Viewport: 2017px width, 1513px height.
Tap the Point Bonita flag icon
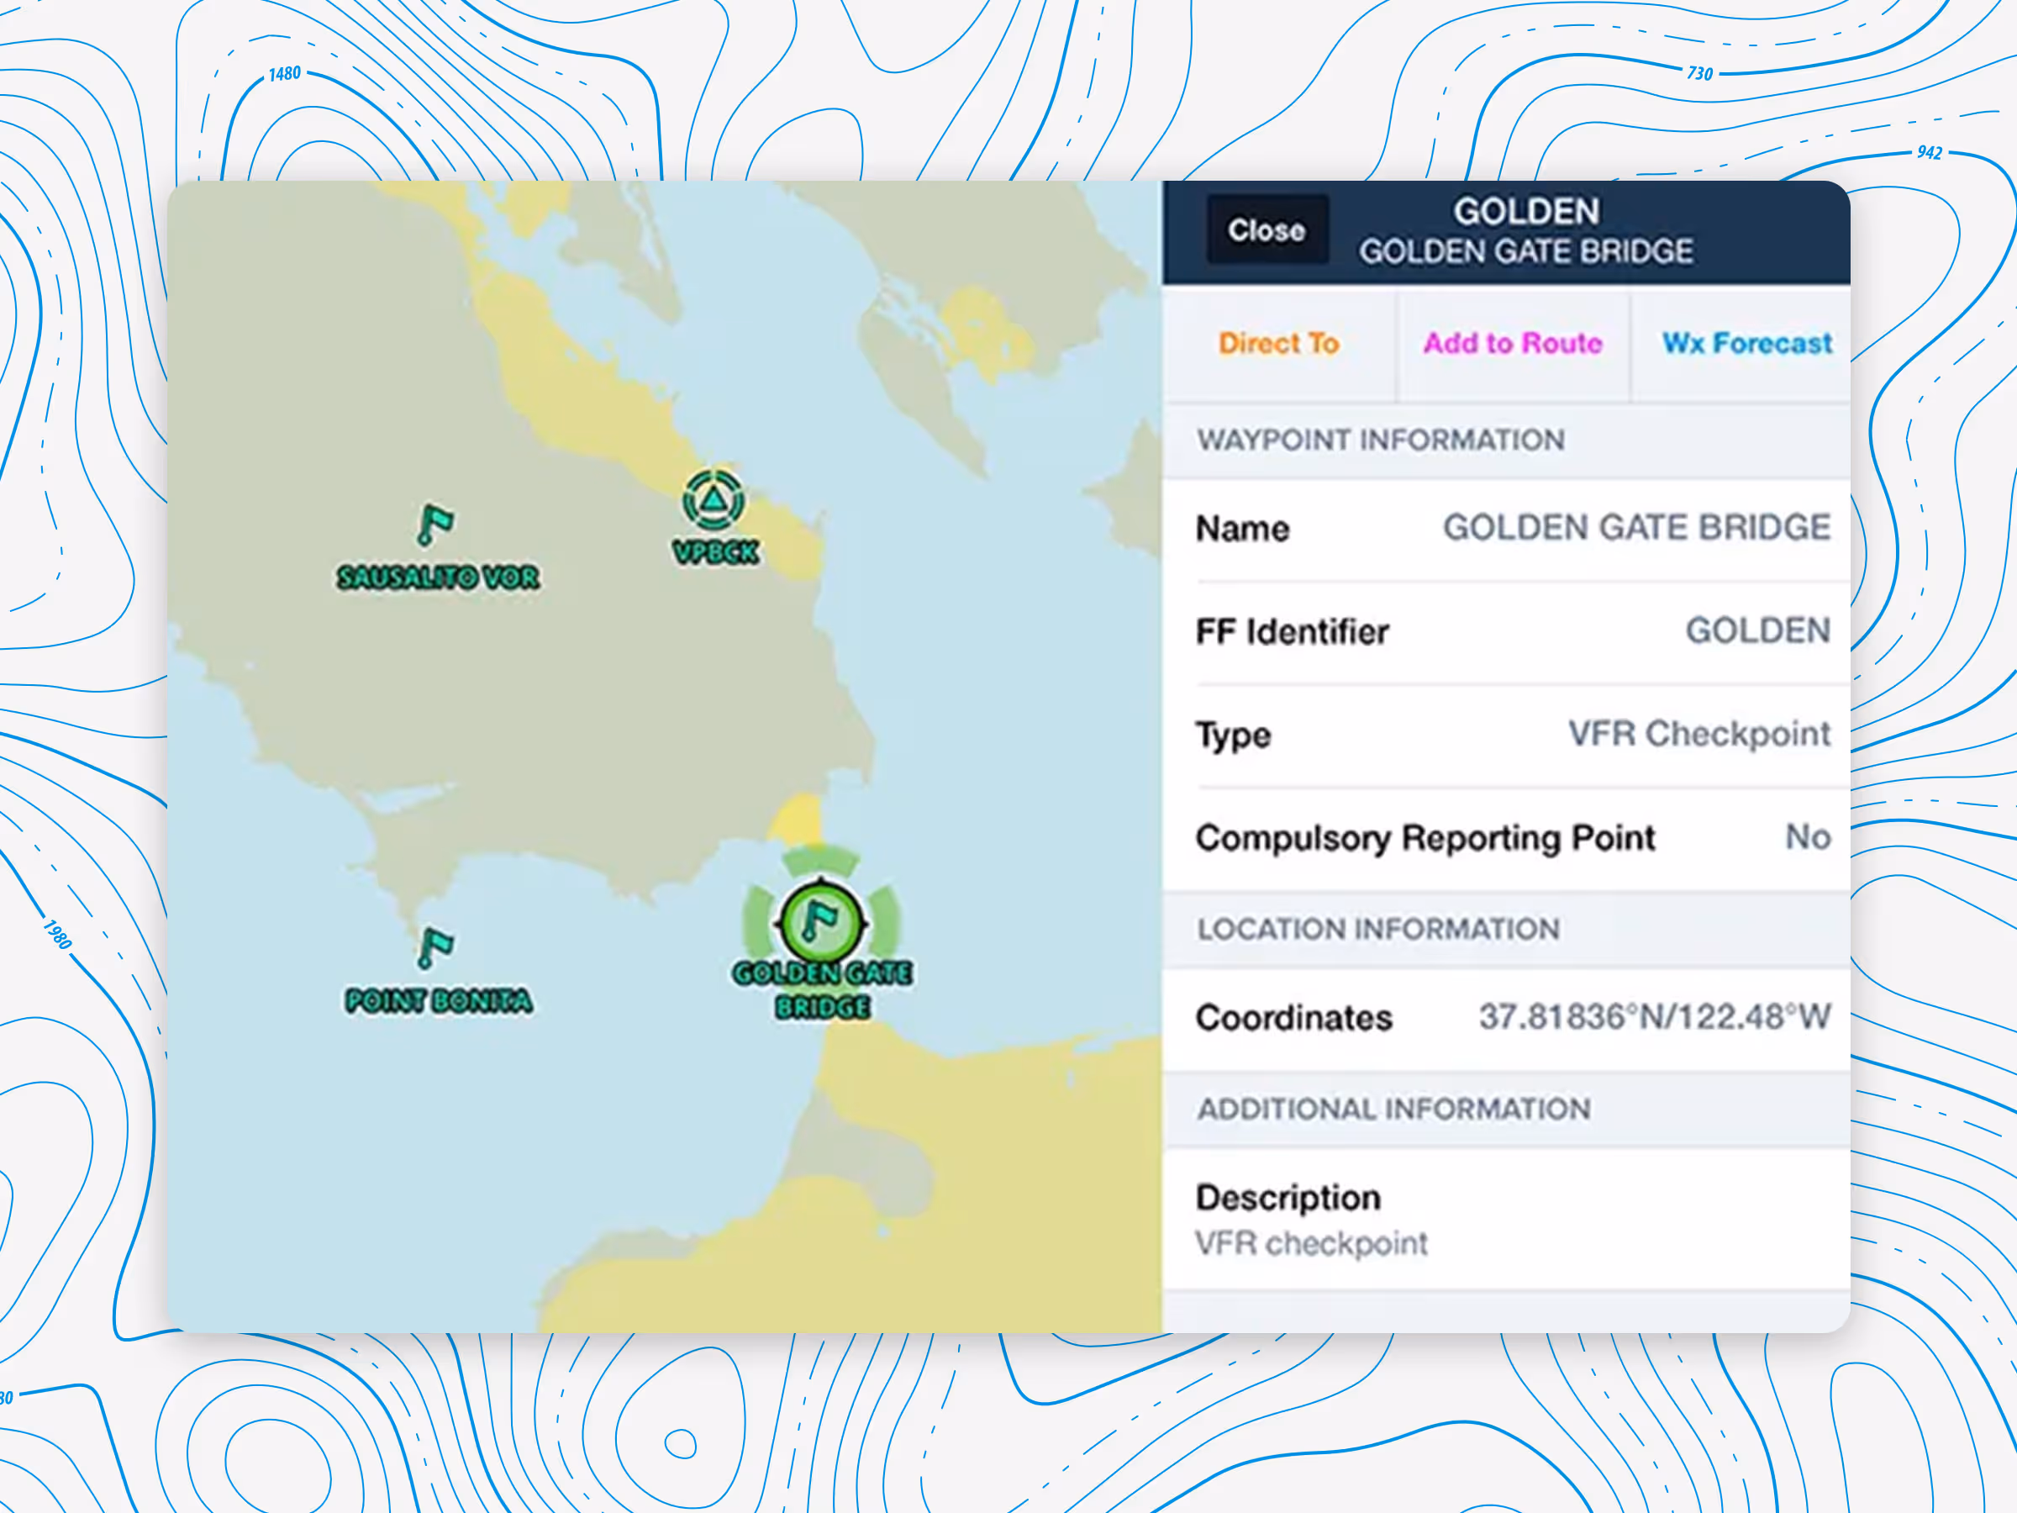click(x=435, y=947)
